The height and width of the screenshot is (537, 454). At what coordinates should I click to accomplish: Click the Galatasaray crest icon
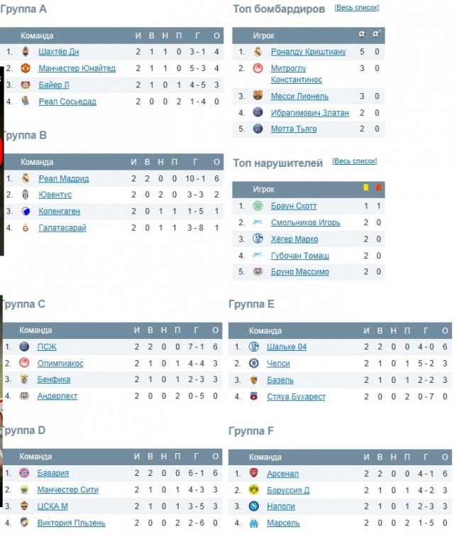[26, 227]
